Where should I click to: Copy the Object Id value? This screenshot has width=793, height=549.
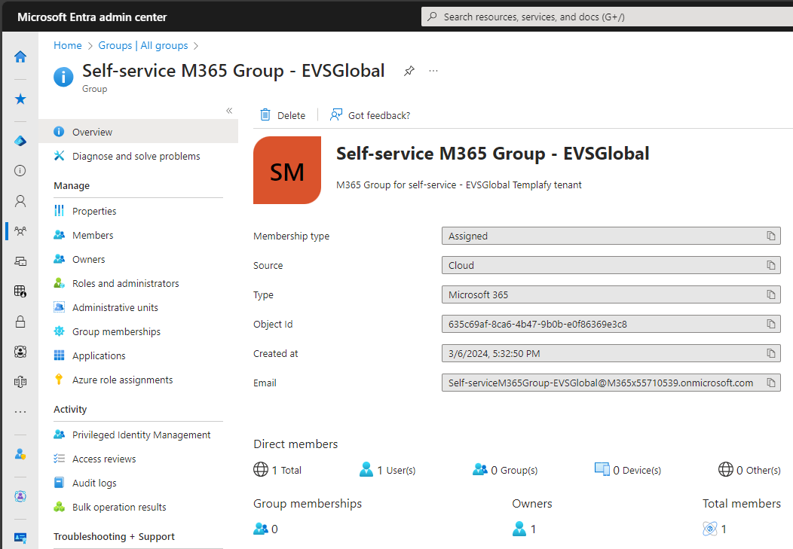(770, 325)
